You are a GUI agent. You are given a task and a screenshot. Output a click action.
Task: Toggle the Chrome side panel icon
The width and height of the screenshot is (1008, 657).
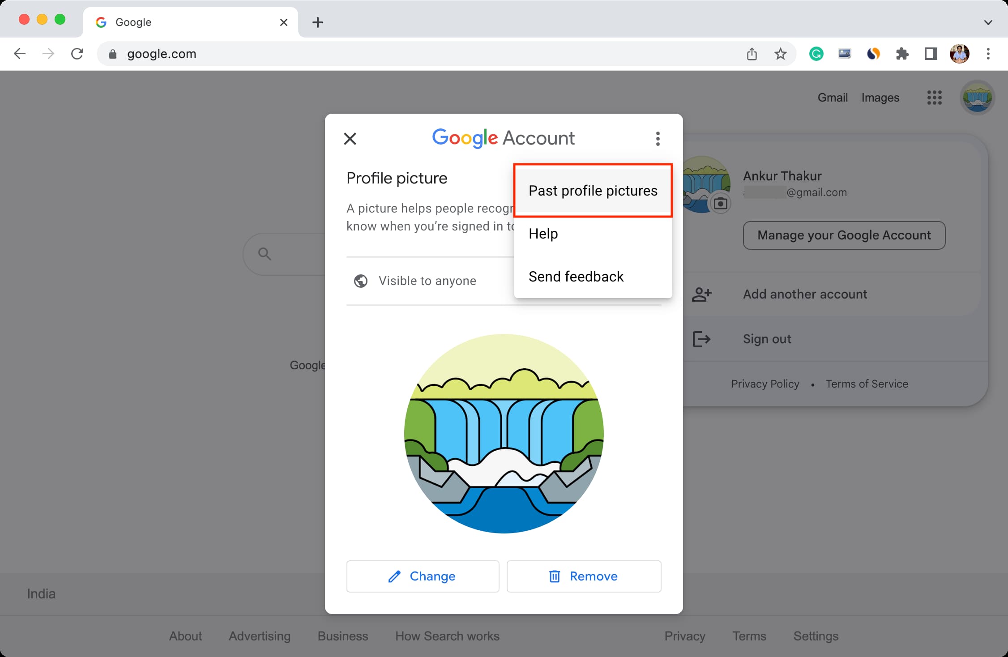coord(931,54)
